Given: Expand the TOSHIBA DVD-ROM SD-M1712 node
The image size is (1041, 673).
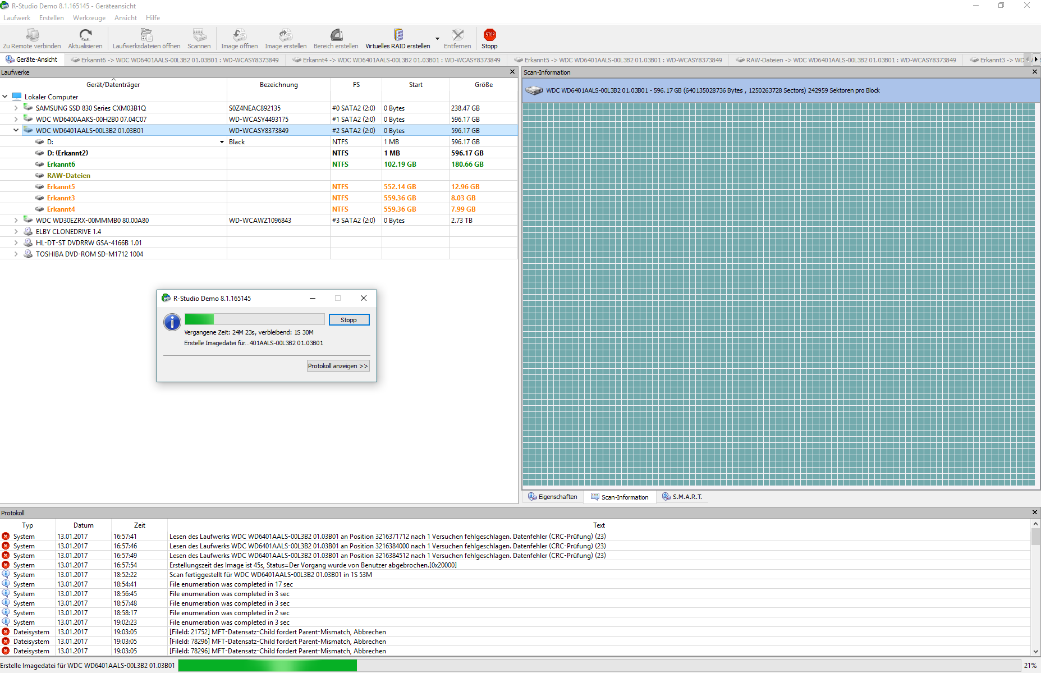Looking at the screenshot, I should (x=16, y=254).
